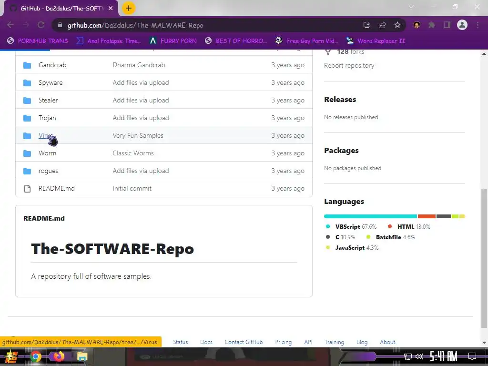The image size is (488, 366).
Task: Click the share page icon
Action: pos(382,25)
